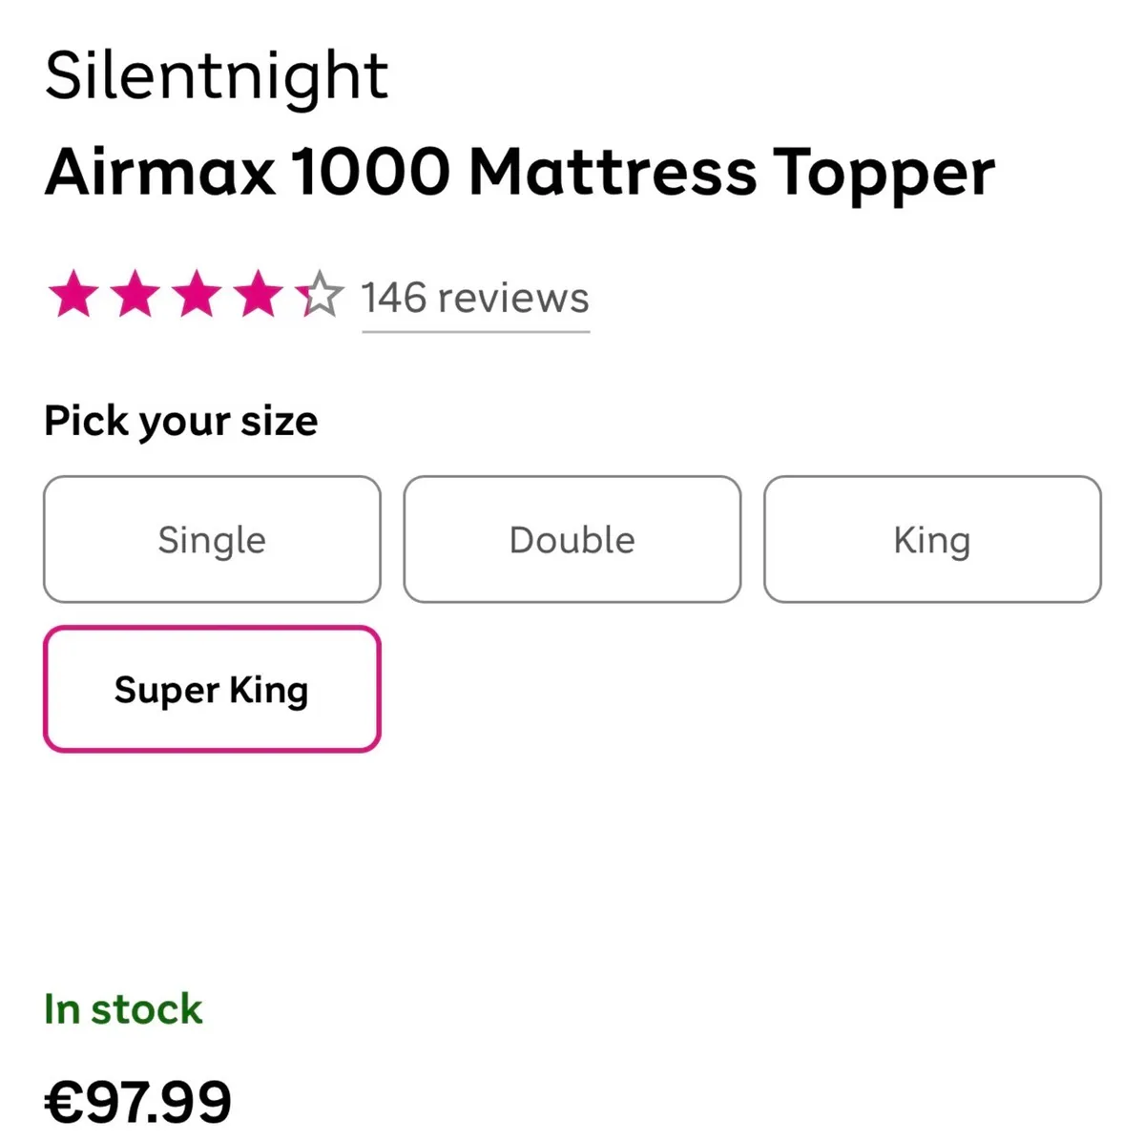1145x1141 pixels.
Task: Click the underline below 146 reviews
Action: [474, 332]
